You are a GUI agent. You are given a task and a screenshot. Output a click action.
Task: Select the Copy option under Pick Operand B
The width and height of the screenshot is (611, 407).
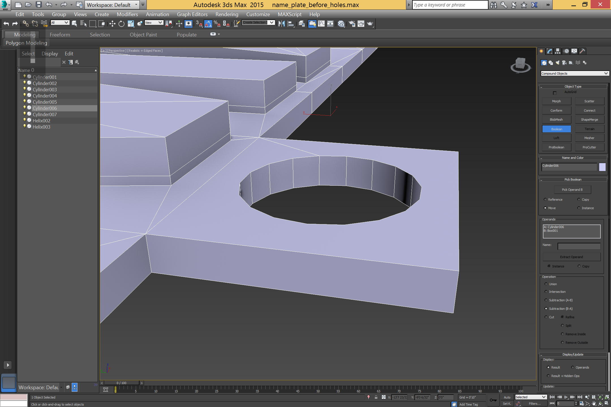point(579,200)
